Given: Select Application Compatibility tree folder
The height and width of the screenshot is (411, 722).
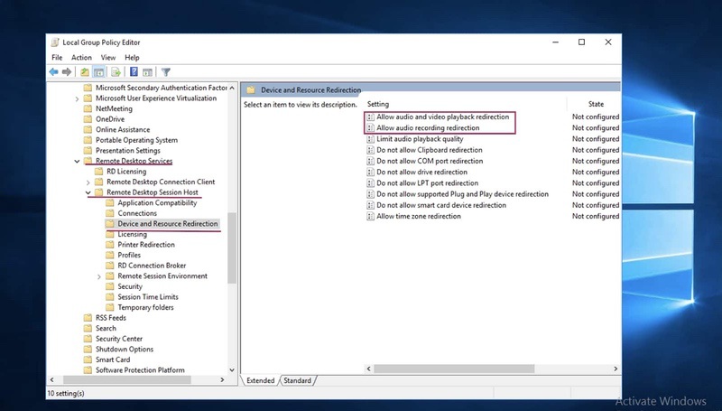Looking at the screenshot, I should (x=157, y=203).
